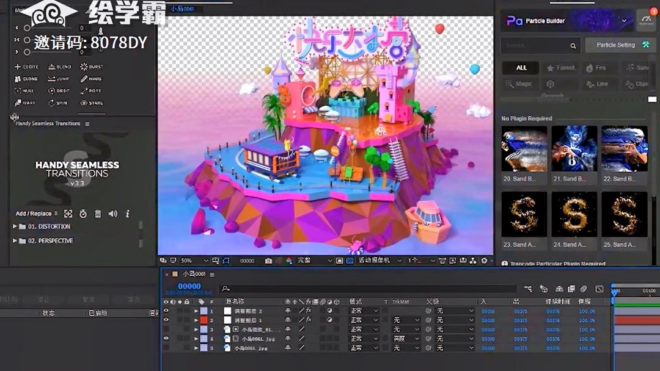
Task: Select the SPIN tool icon
Action: coord(51,103)
